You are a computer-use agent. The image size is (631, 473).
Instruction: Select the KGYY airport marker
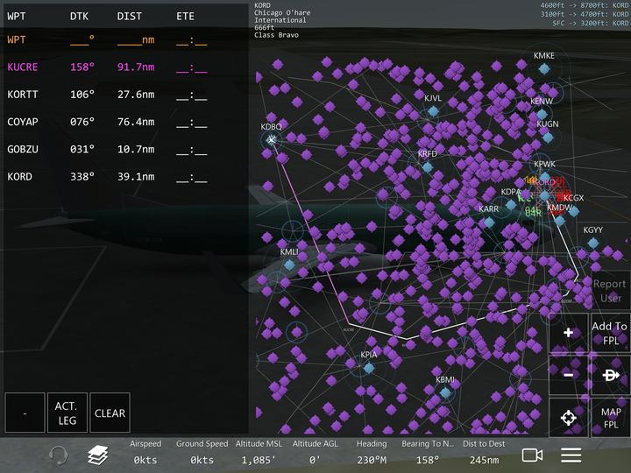point(592,243)
